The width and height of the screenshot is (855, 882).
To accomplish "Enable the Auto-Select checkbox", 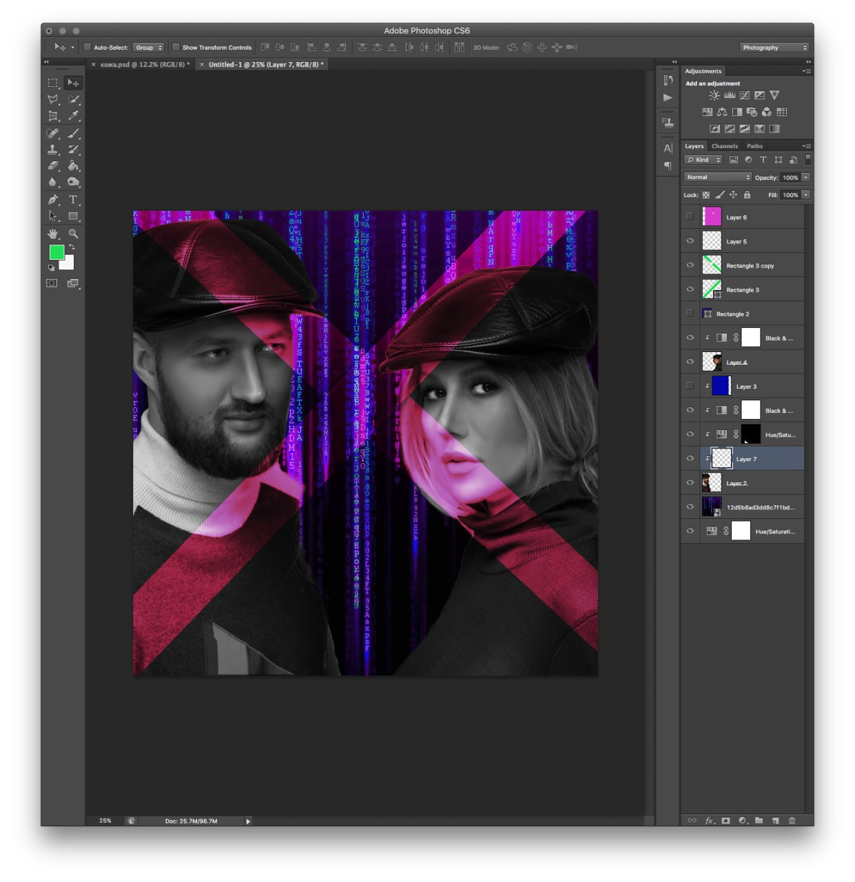I will point(87,48).
